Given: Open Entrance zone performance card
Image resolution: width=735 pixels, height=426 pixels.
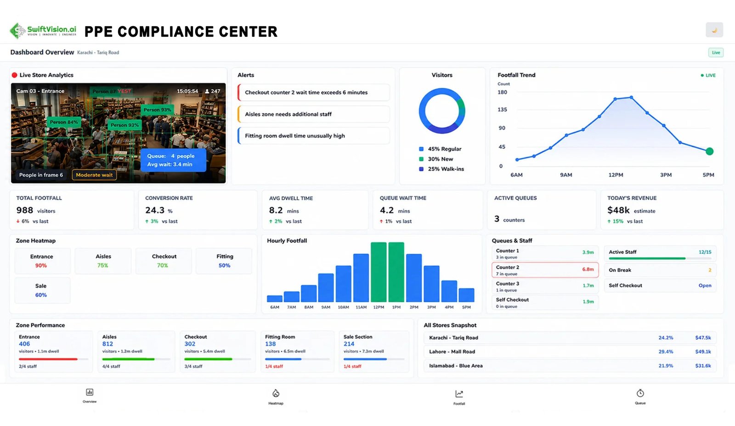Looking at the screenshot, I should click(x=54, y=352).
